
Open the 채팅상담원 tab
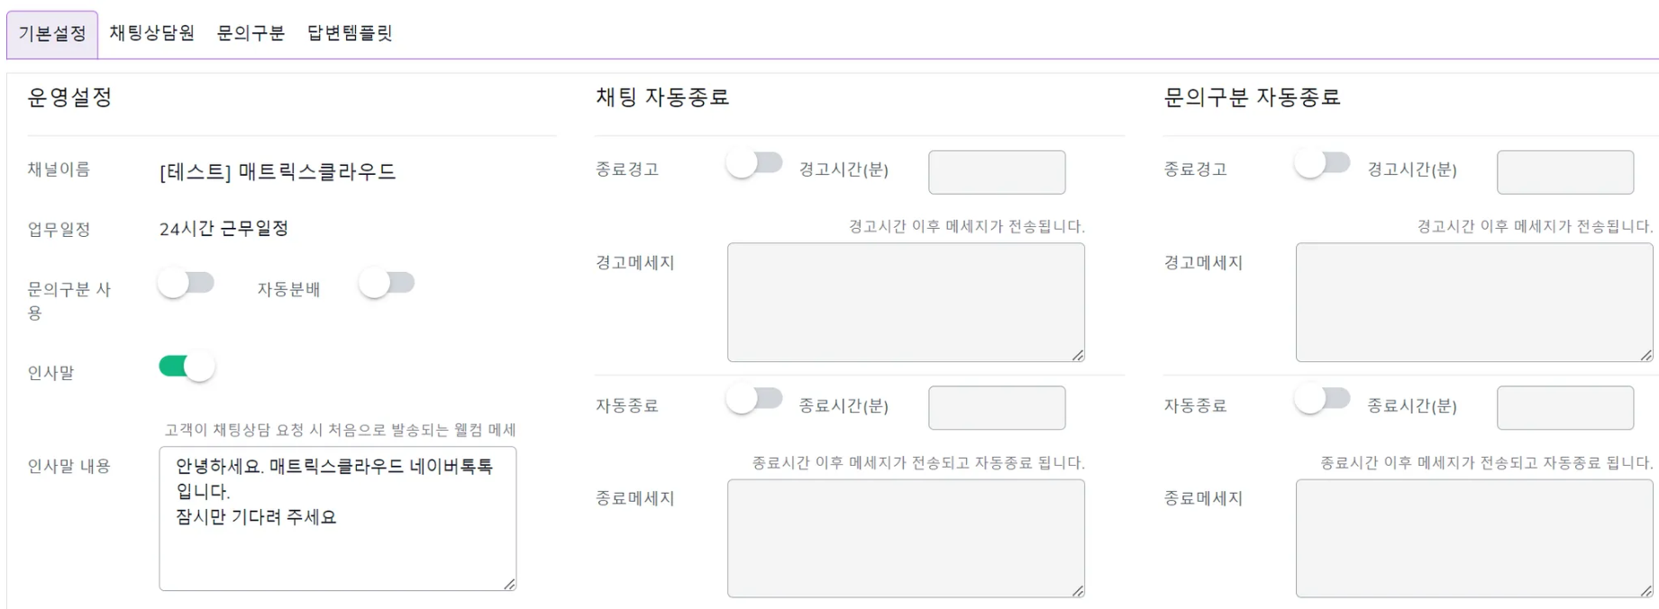coord(151,33)
